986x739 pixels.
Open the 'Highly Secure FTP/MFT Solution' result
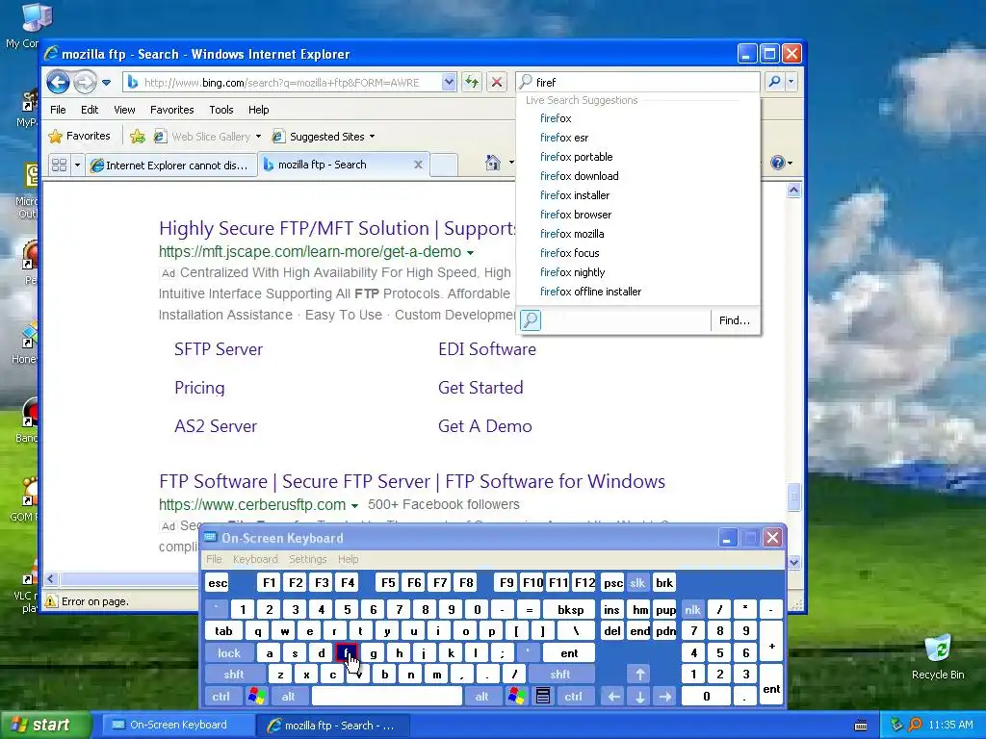337,228
